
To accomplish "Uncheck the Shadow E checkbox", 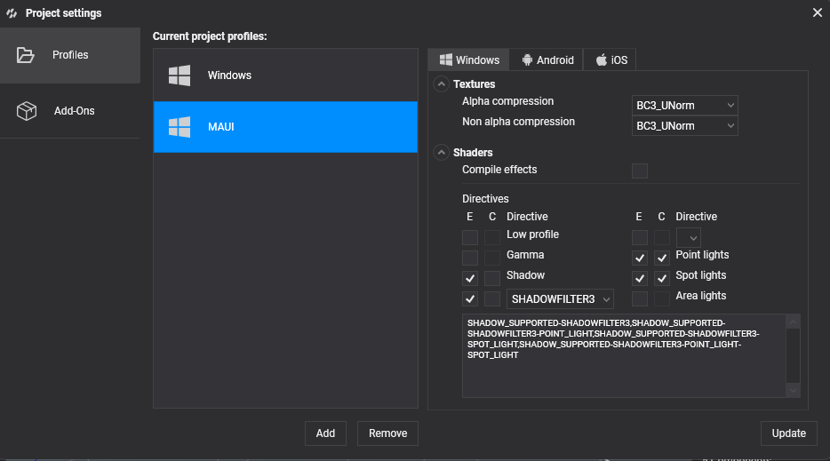I will coord(470,278).
